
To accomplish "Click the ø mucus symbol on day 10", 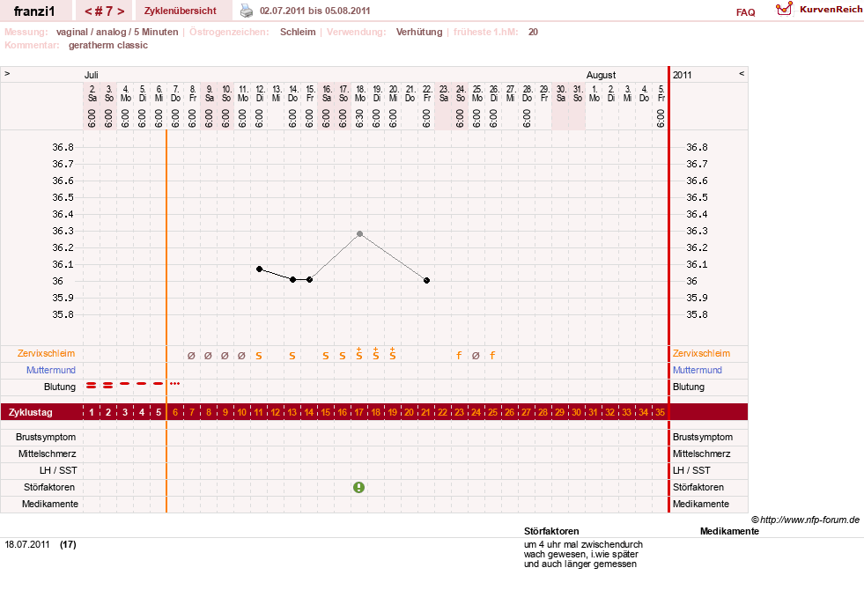I will tap(241, 356).
